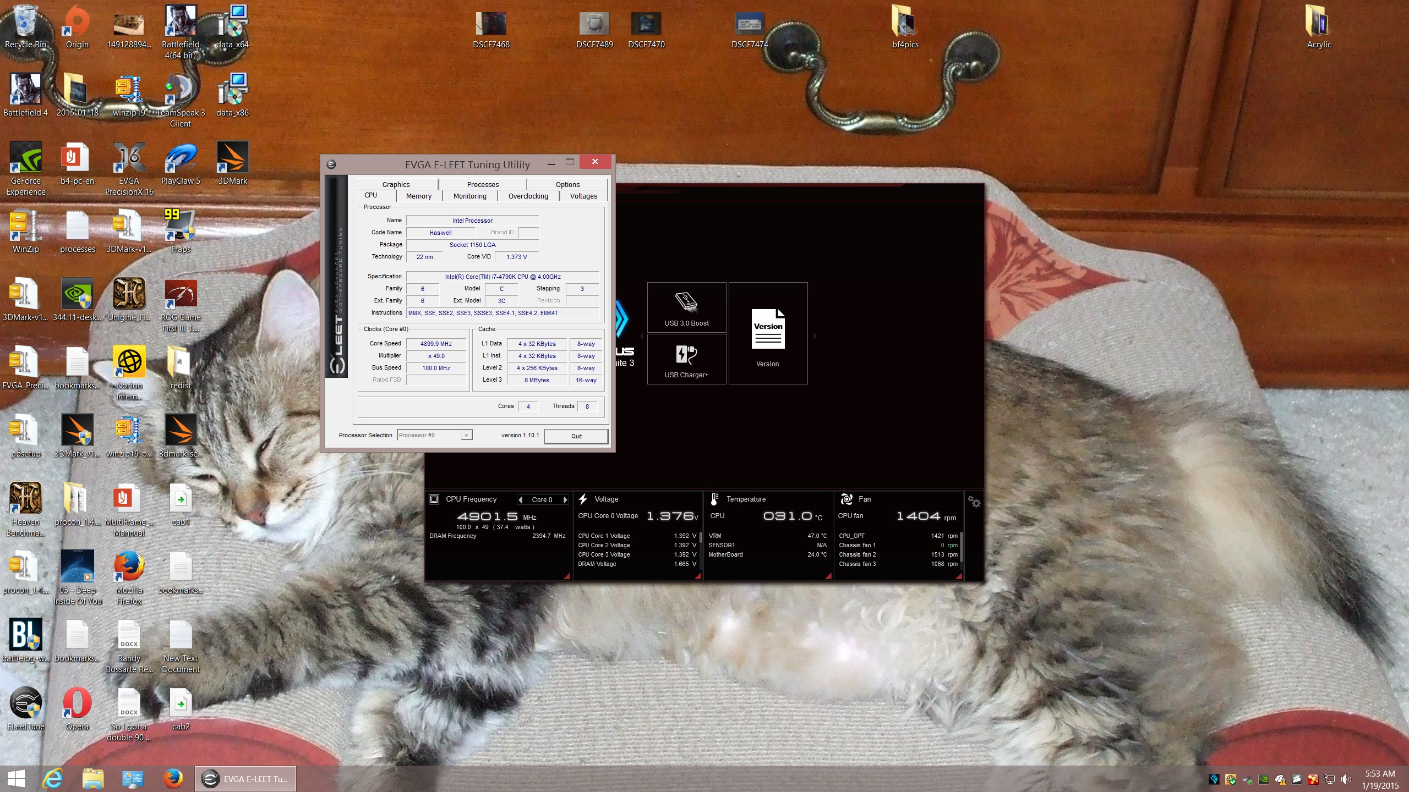Click the CPU Frequency panel icon

[x=434, y=499]
